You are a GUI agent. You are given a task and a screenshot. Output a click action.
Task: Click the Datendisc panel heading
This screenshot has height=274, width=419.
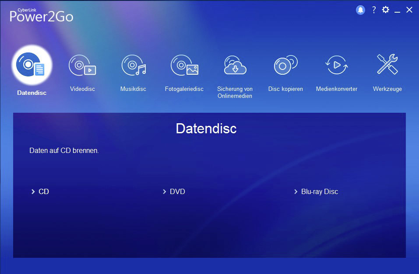pos(206,128)
